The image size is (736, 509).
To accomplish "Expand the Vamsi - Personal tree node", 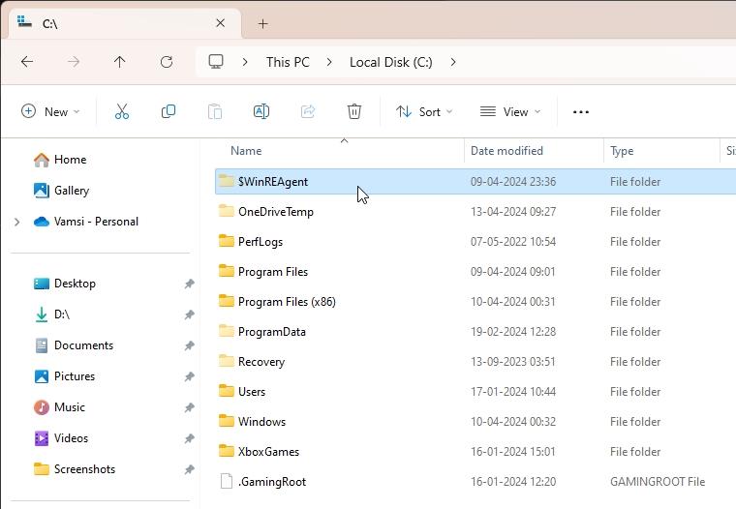I will pyautogui.click(x=17, y=222).
